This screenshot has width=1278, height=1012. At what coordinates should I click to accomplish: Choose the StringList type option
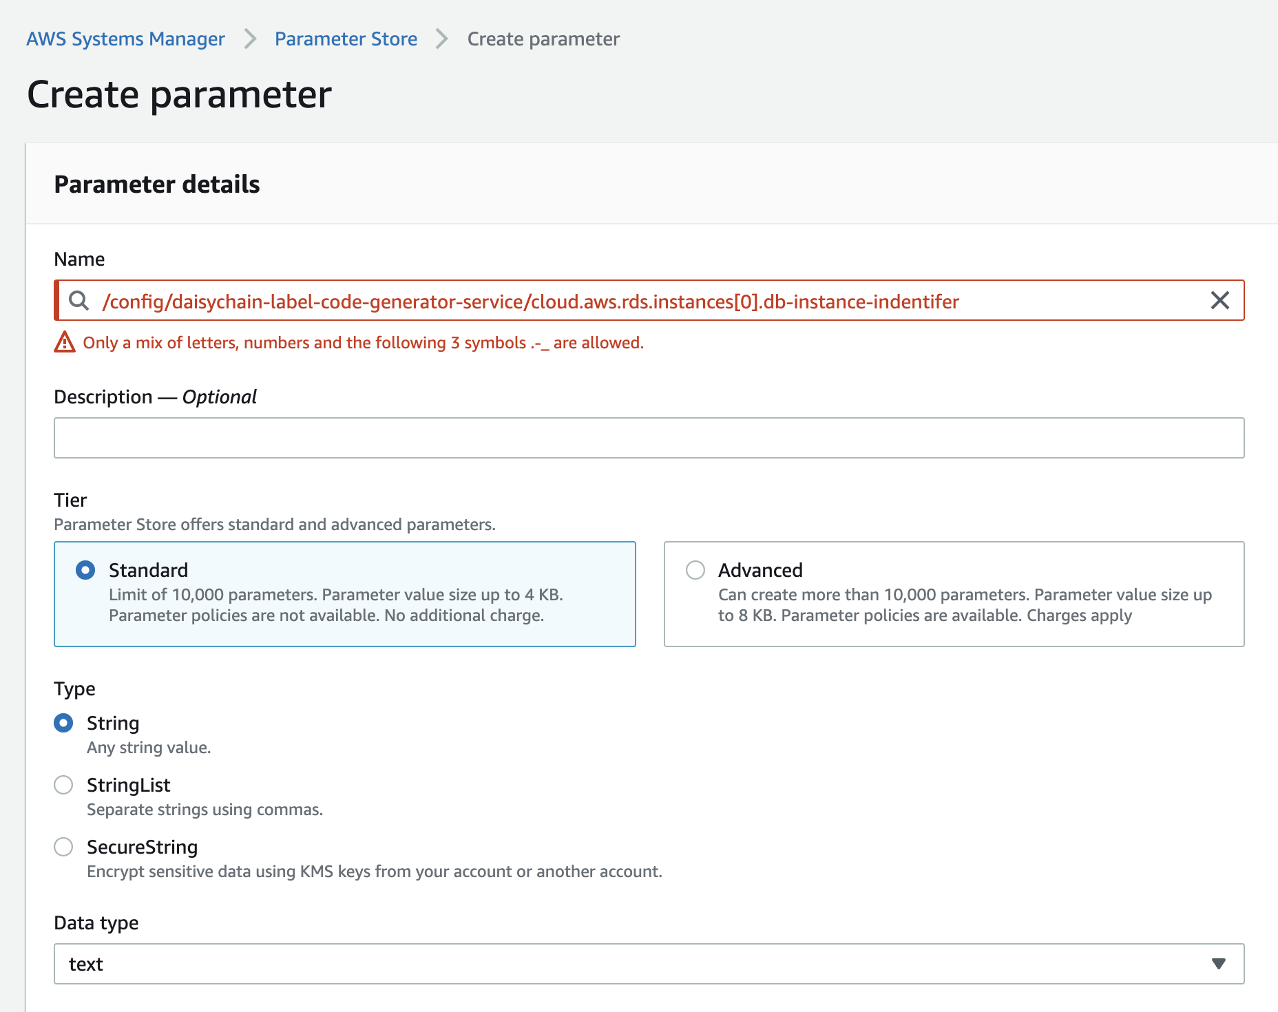pyautogui.click(x=63, y=785)
